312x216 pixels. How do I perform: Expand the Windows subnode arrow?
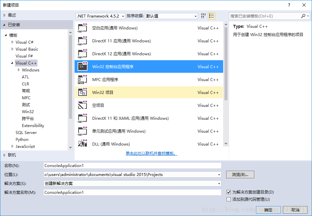coord(19,70)
